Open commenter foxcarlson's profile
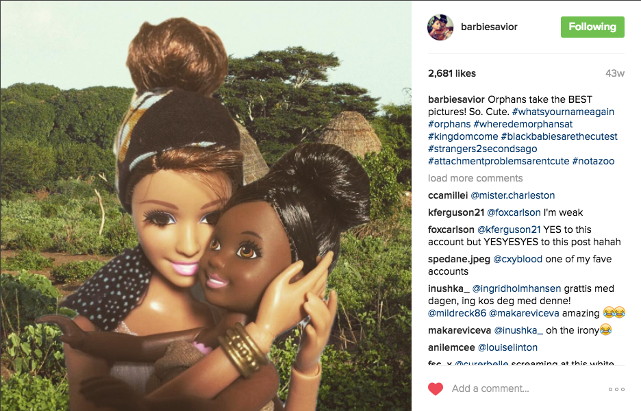 click(x=451, y=230)
